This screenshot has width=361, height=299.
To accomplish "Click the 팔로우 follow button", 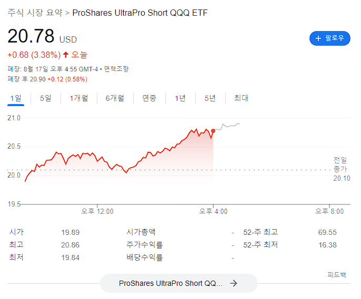I will [329, 38].
